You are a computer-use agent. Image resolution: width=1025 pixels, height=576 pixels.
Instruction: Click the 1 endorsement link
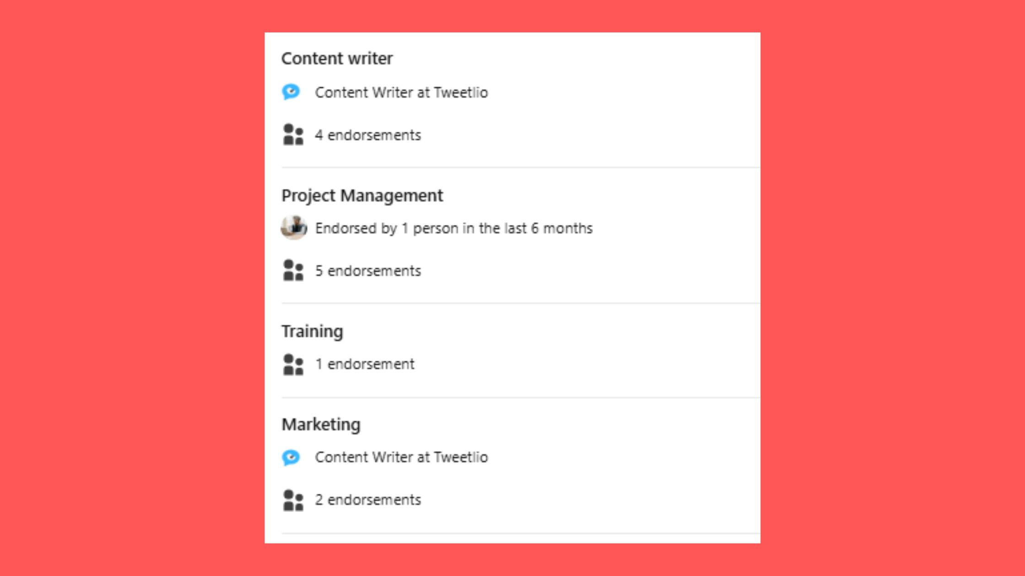pyautogui.click(x=364, y=364)
